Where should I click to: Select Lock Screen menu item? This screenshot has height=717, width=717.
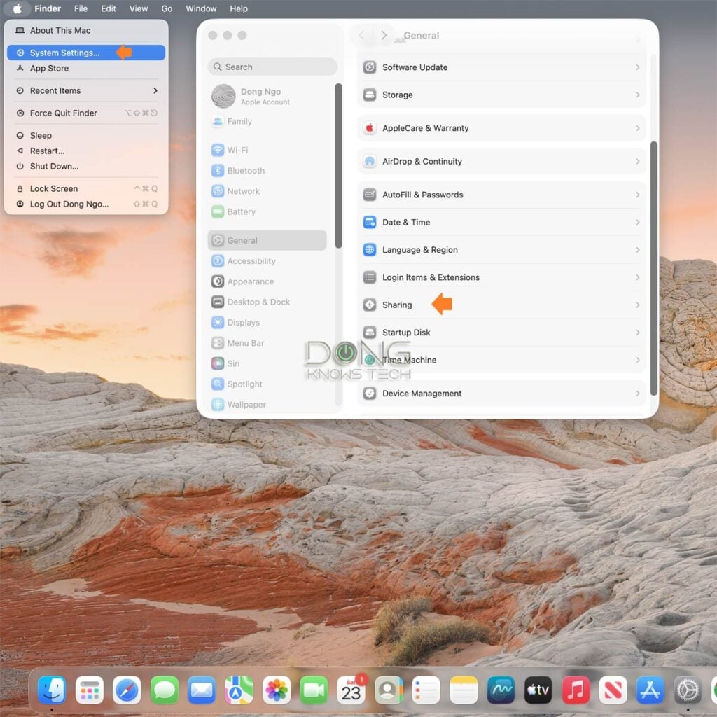(86, 189)
